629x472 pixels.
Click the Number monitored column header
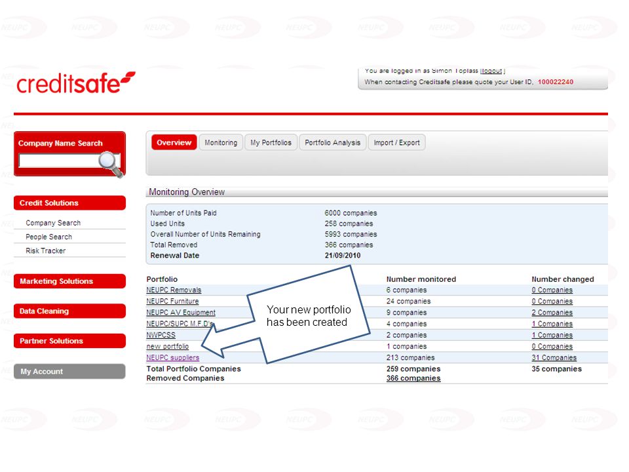(421, 279)
